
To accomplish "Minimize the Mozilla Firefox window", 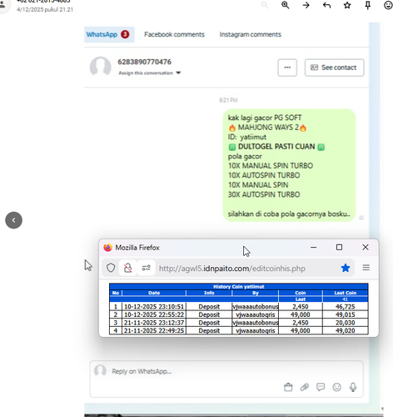I will [x=314, y=247].
